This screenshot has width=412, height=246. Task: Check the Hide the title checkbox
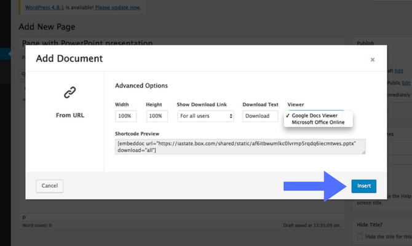click(360, 237)
